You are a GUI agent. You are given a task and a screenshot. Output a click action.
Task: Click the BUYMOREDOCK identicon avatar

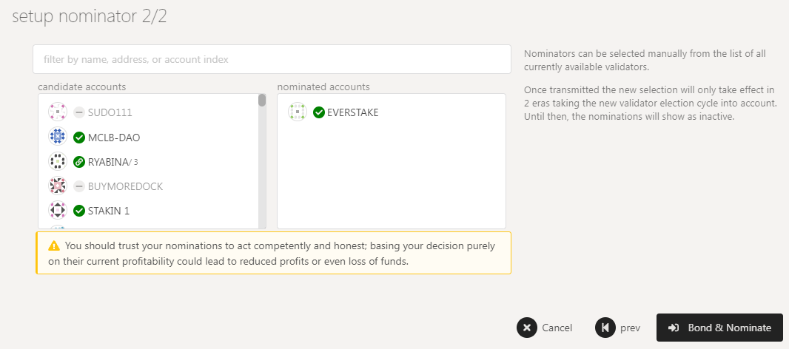point(58,186)
